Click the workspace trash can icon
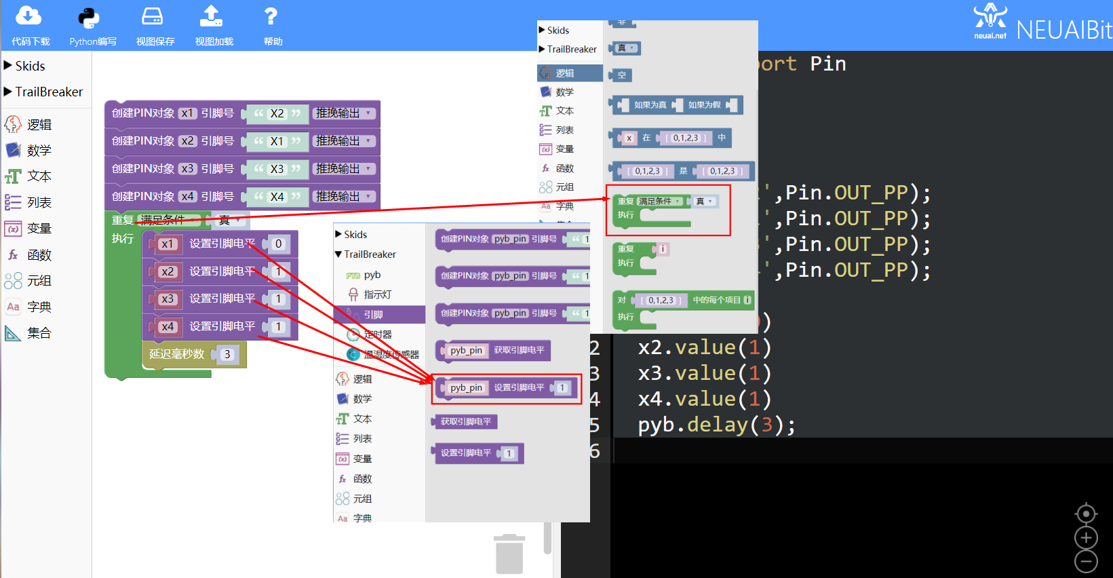This screenshot has height=578, width=1113. coord(509,554)
